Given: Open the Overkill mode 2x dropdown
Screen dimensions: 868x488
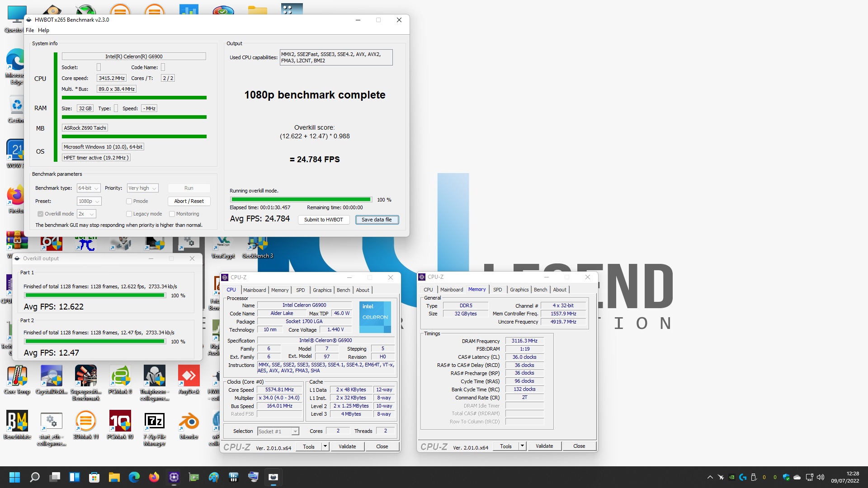Looking at the screenshot, I should (x=86, y=214).
